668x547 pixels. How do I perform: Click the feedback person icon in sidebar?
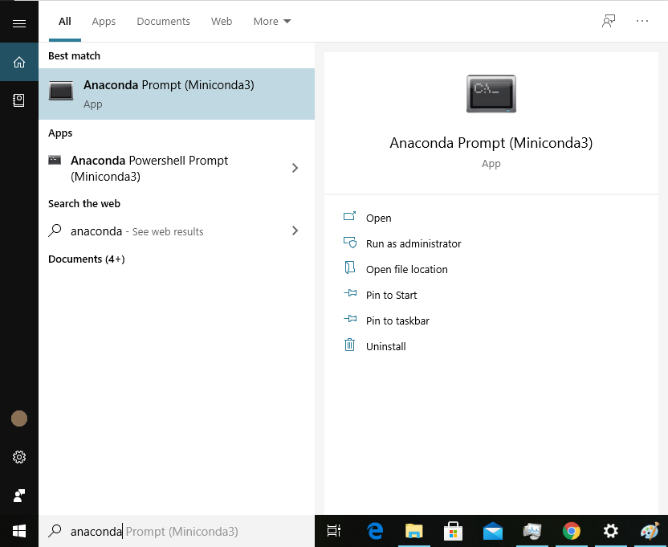[x=19, y=496]
